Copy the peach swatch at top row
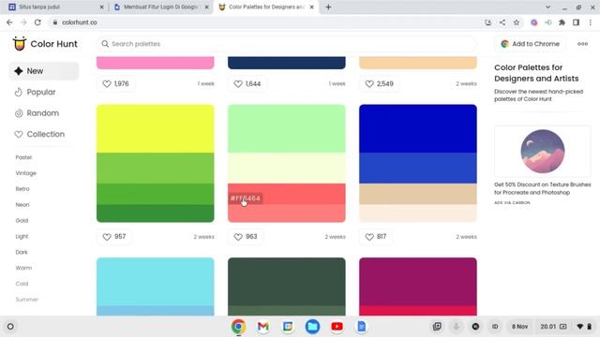Screen dimensions: 600x337 coord(418,63)
